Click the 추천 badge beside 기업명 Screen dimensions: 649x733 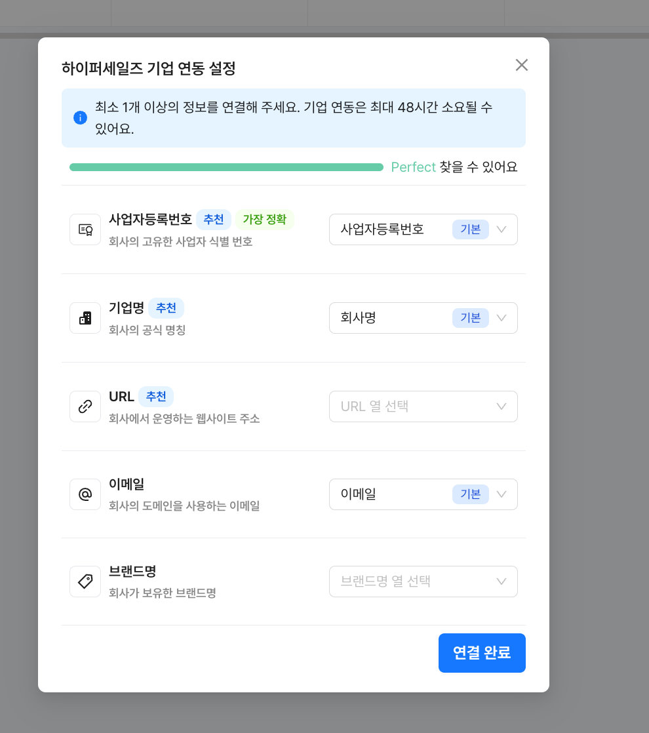coord(166,307)
